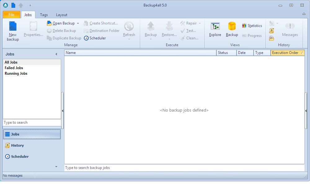Viewport: 310px width, 186px height.
Task: Click the Open Backup folder icon
Action: pos(49,23)
